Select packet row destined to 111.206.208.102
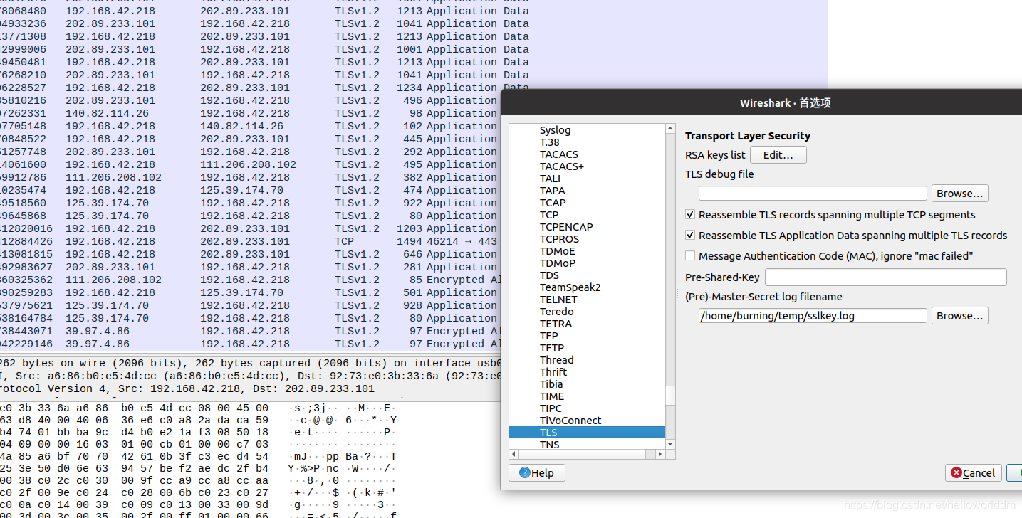The image size is (1022, 518). [250, 164]
